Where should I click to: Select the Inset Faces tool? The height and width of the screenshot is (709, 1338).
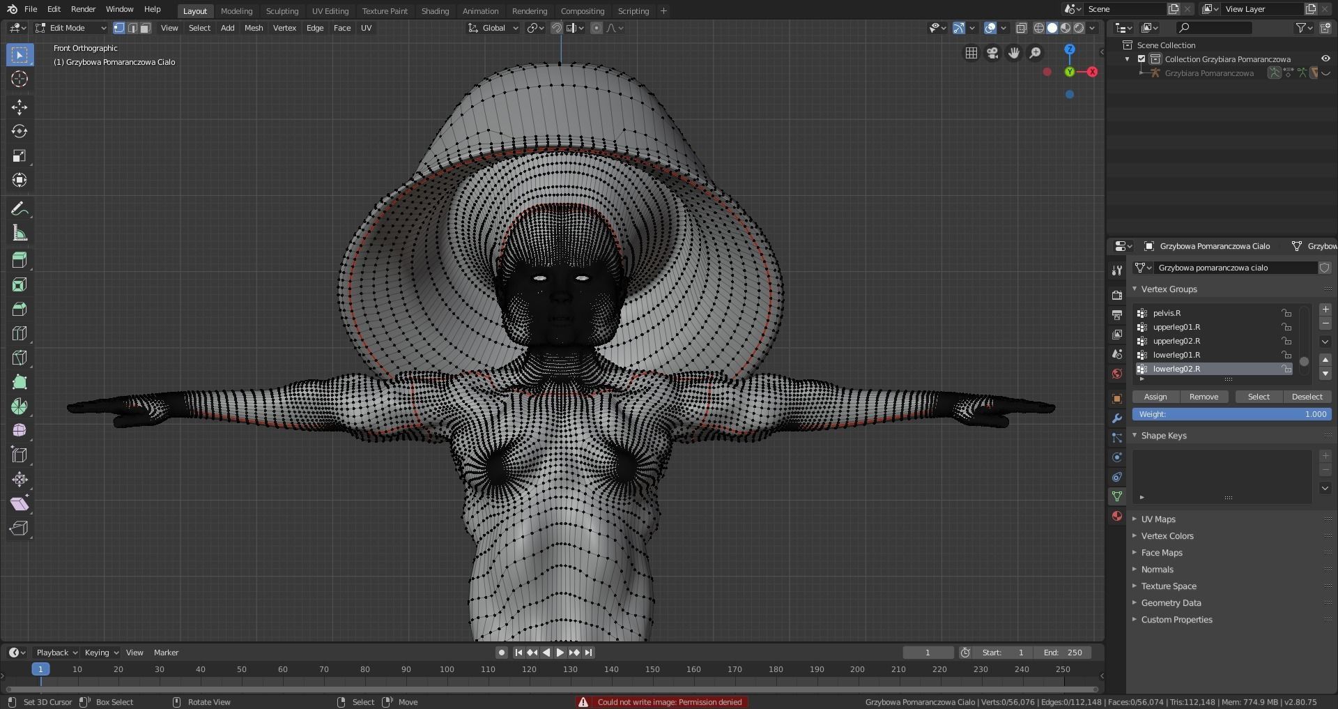pos(20,284)
